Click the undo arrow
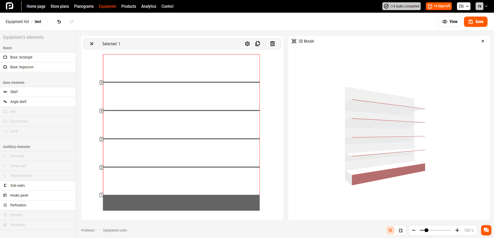This screenshot has width=494, height=238. [59, 22]
